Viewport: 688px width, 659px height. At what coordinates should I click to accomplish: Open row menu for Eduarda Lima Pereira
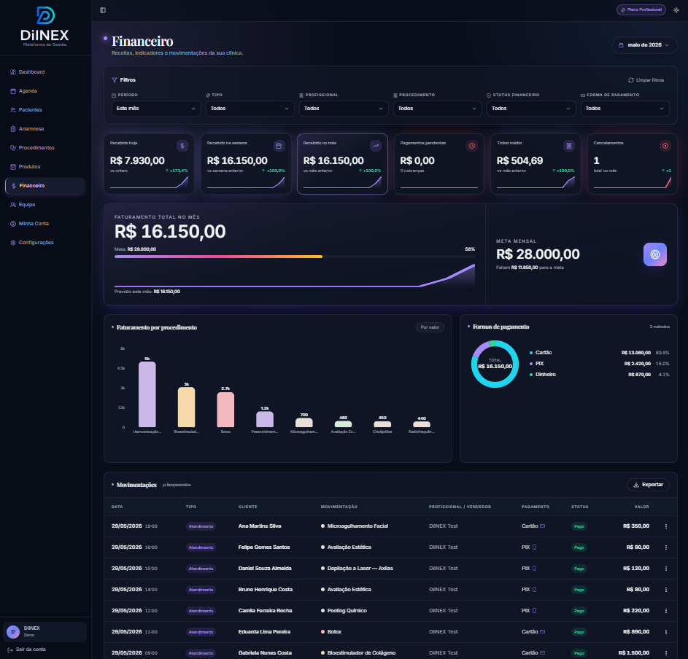[665, 632]
